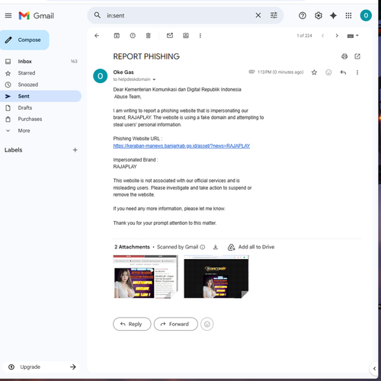Archive this email
The image size is (381, 381).
point(117,36)
